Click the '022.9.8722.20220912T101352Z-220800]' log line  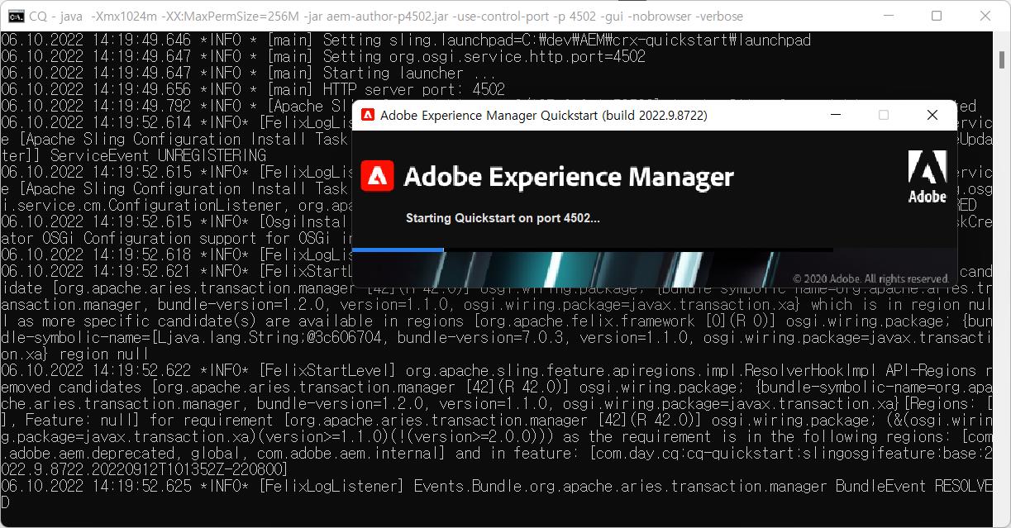[x=144, y=469]
